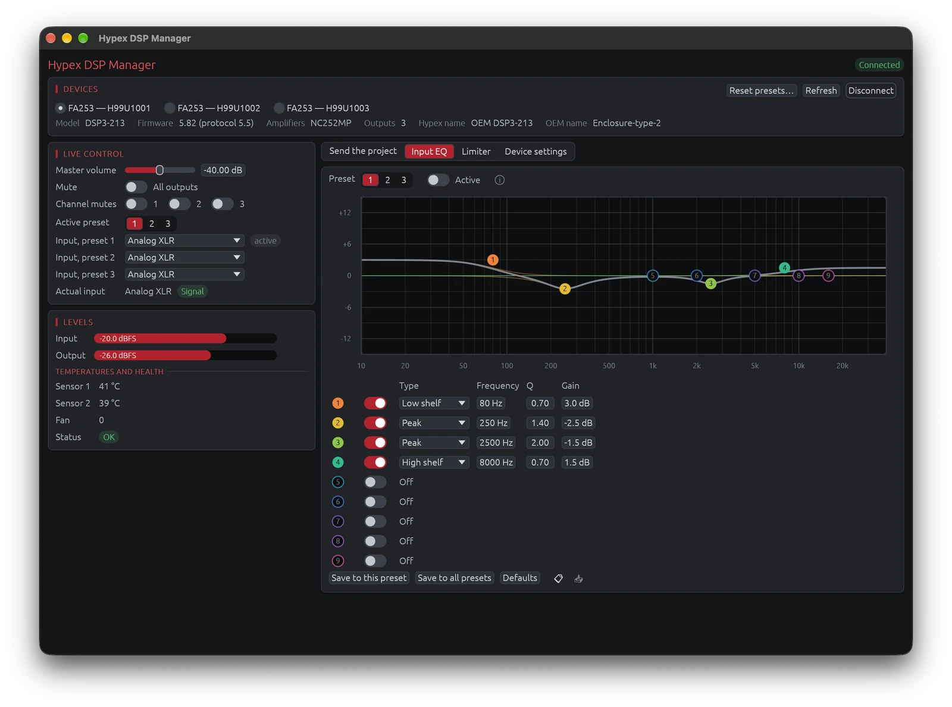Click Master volume -40.00 dB field
This screenshot has height=707, width=952.
tap(223, 170)
